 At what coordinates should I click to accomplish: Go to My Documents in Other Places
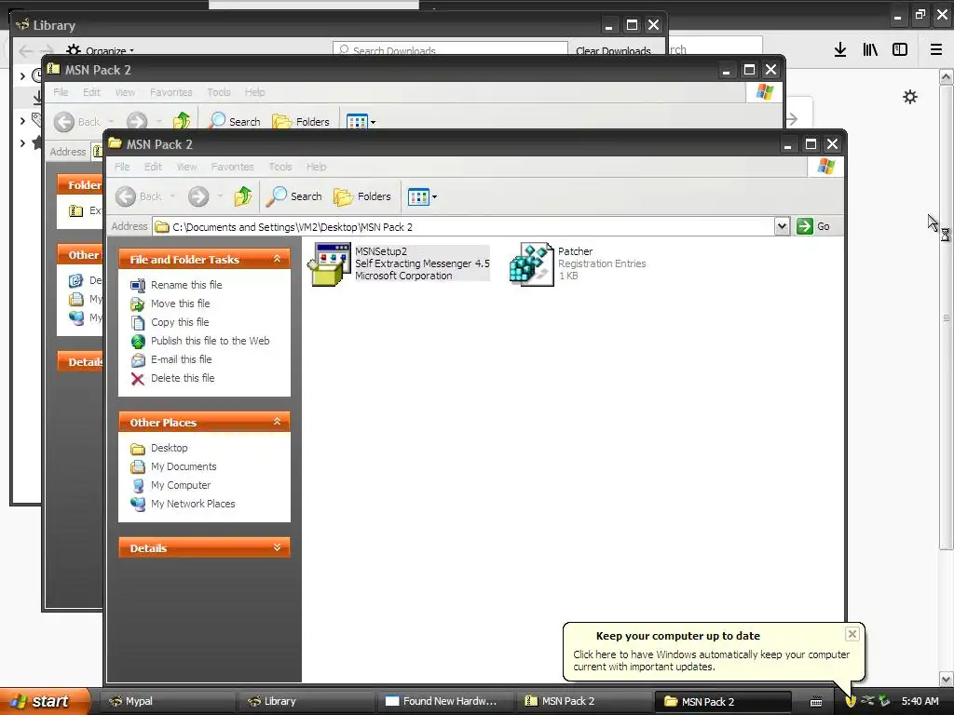(184, 466)
